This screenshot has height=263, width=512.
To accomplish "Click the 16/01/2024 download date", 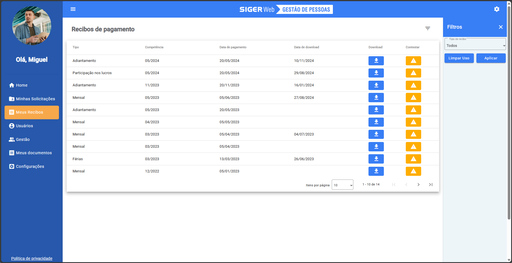I will pyautogui.click(x=304, y=85).
